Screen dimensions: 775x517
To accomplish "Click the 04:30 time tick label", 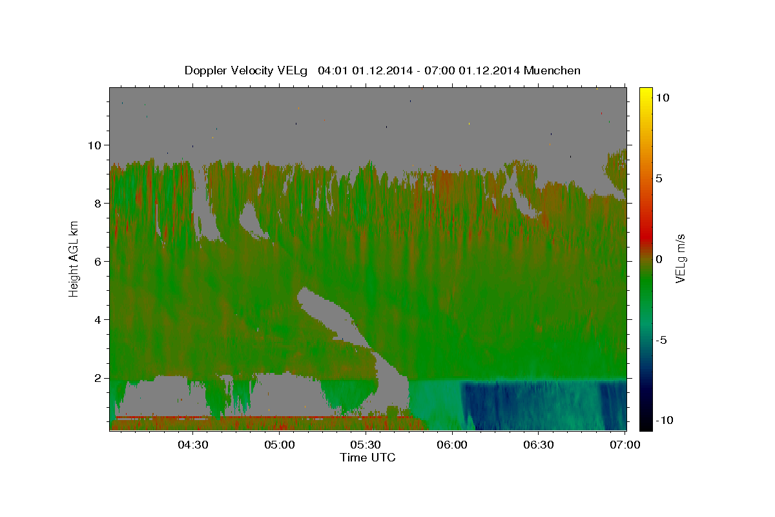I will point(193,445).
